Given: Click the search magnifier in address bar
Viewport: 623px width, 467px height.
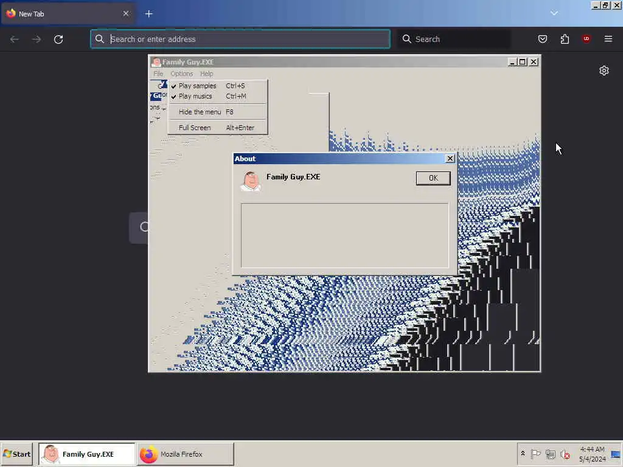Looking at the screenshot, I should coord(100,39).
